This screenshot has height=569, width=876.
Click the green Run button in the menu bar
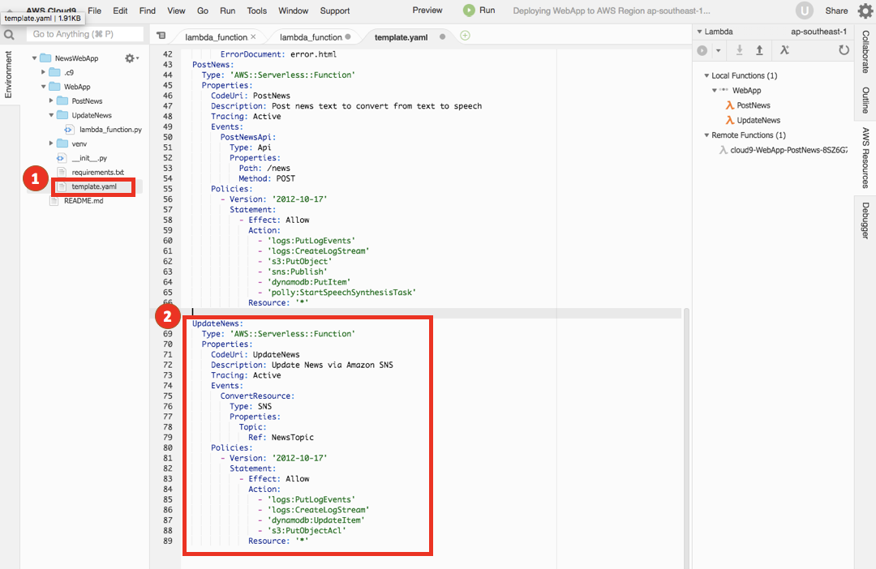click(479, 10)
